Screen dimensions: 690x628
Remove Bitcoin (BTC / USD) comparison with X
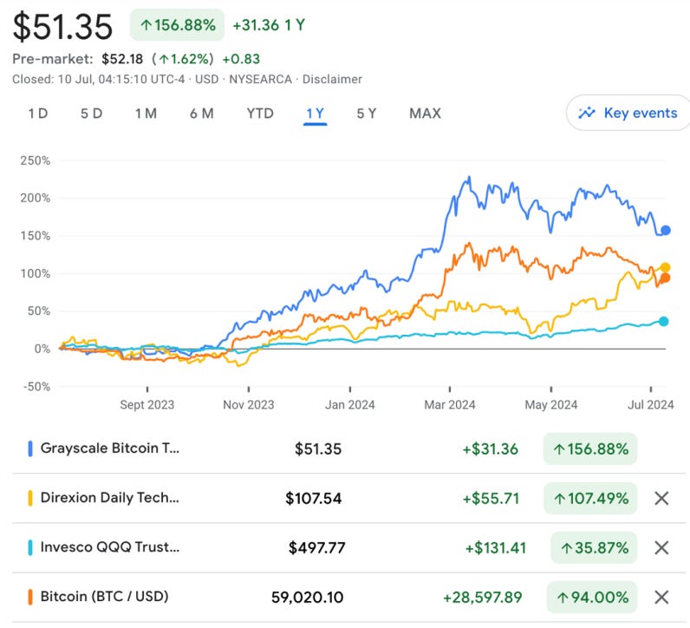coord(661,597)
